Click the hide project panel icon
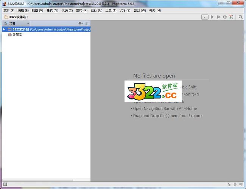Screen dimensions: 246x189 pyautogui.click(x=87, y=23)
